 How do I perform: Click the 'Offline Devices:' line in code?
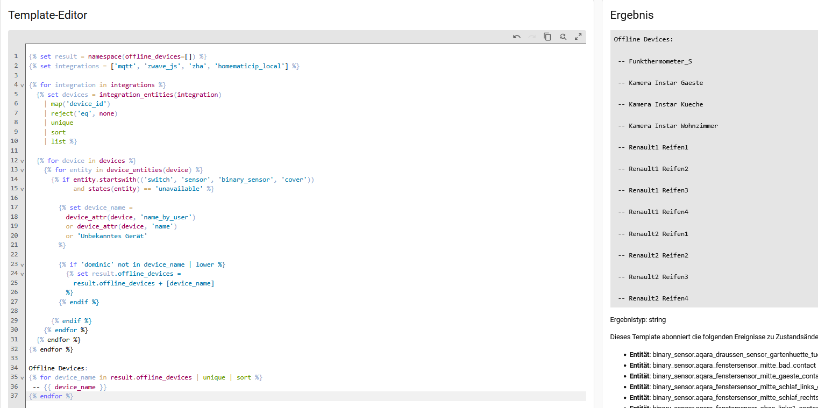[x=57, y=368]
